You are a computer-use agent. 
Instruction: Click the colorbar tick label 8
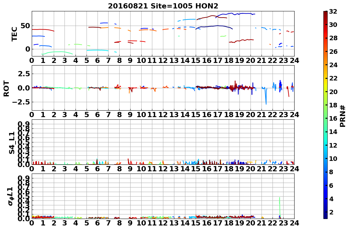(331, 172)
